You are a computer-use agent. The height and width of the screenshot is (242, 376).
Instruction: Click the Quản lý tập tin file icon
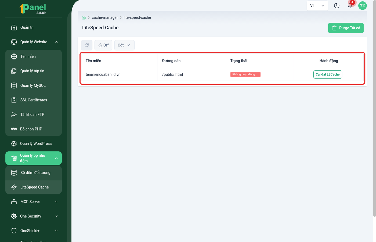click(x=14, y=71)
